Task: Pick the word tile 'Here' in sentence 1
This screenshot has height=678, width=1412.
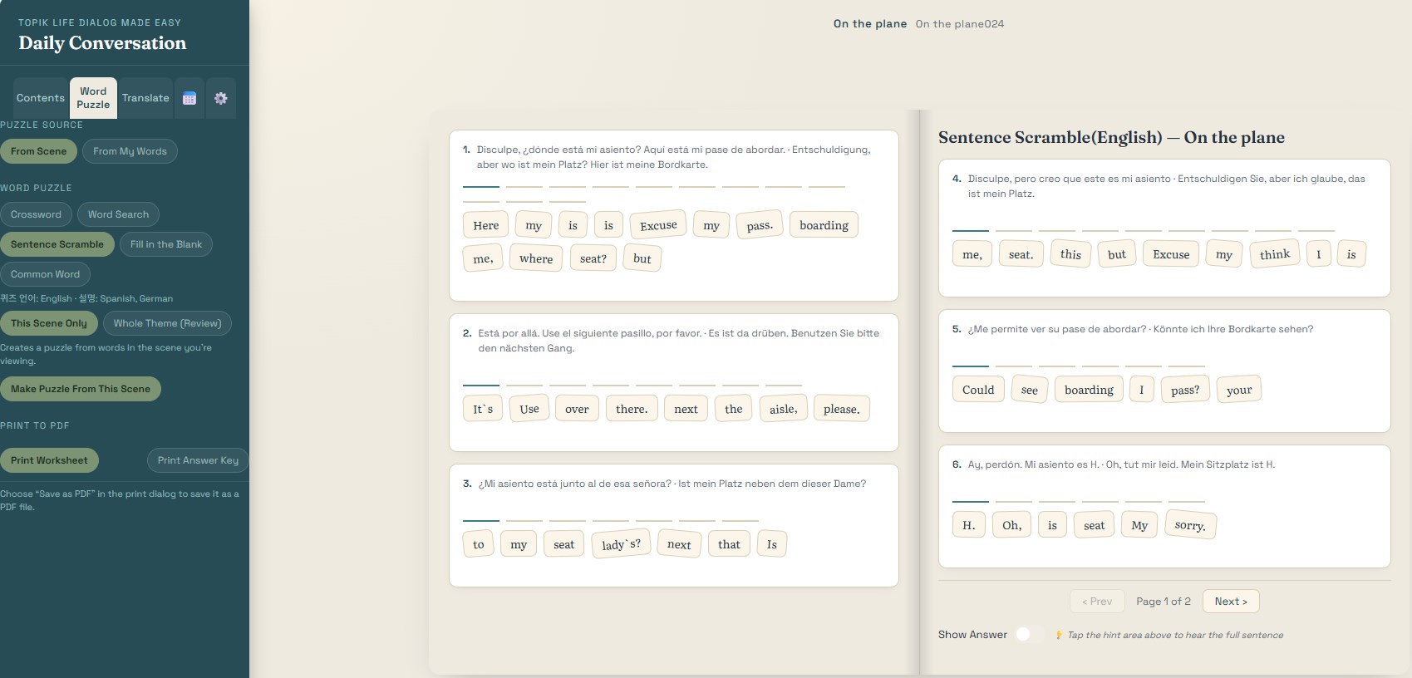Action: (x=486, y=225)
